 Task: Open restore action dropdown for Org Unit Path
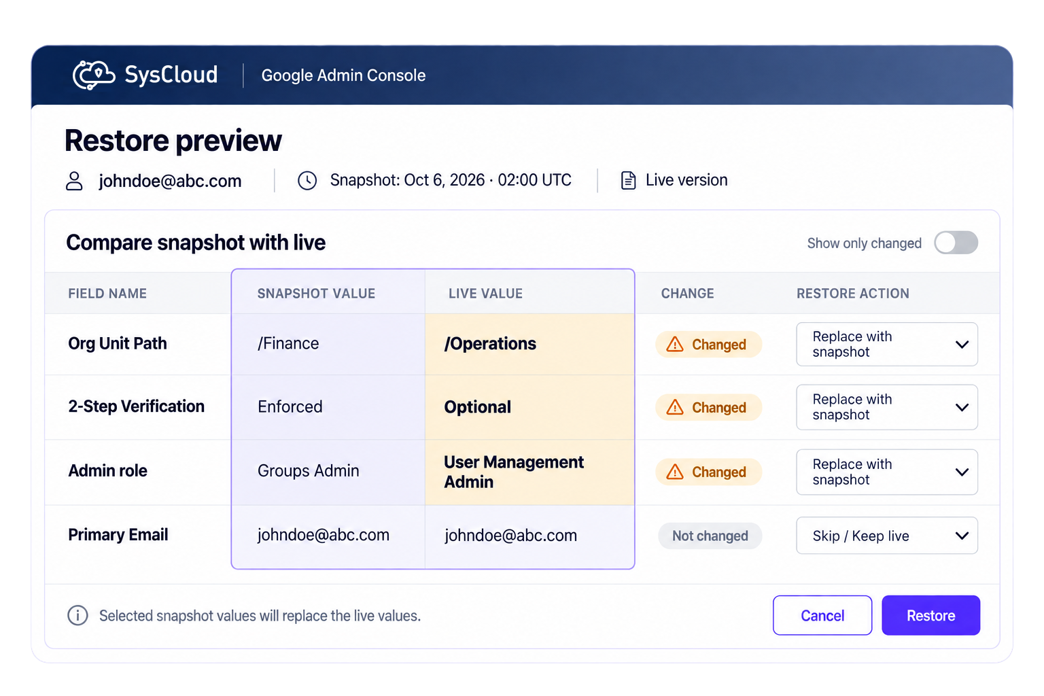click(x=887, y=344)
